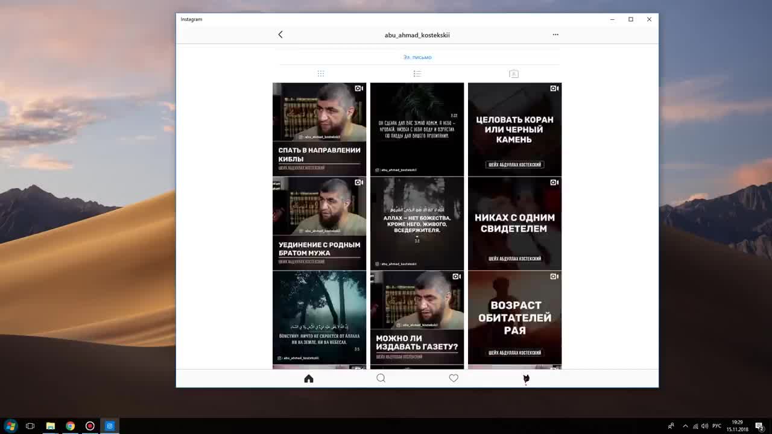
Task: Open the three-dot profile options menu
Action: (x=555, y=34)
